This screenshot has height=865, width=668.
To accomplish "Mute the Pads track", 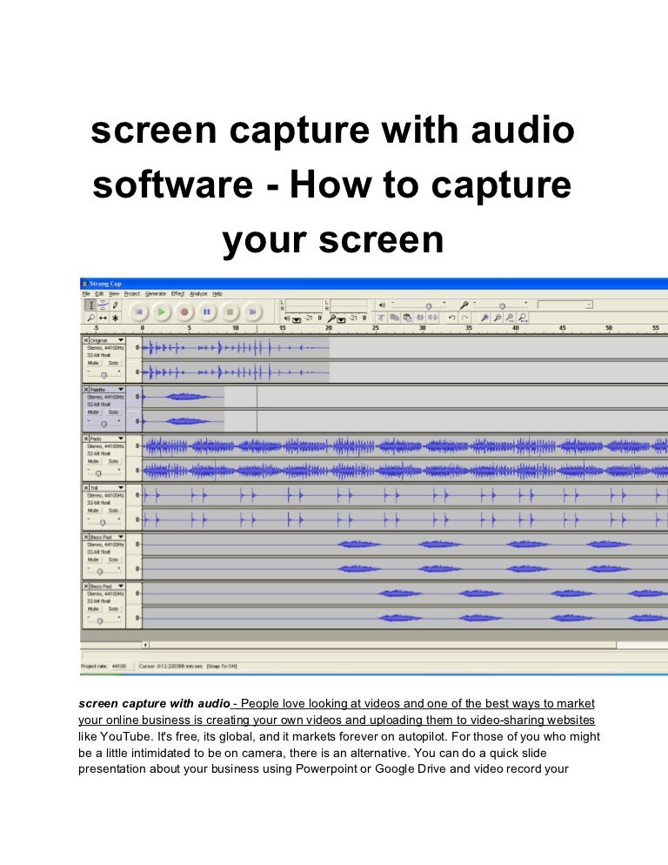I will 93,461.
